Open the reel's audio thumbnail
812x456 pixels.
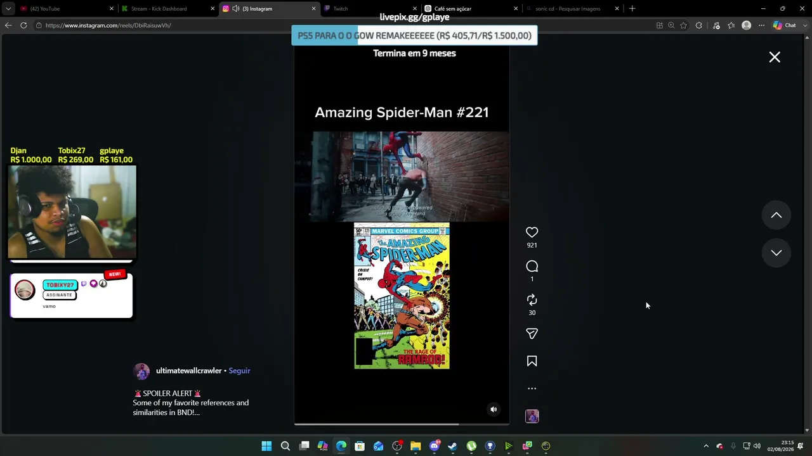click(x=532, y=416)
